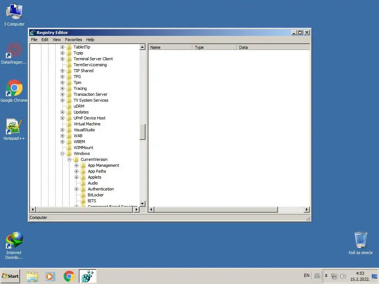Click the network tray icon
This screenshot has width=379, height=284.
[x=334, y=276]
